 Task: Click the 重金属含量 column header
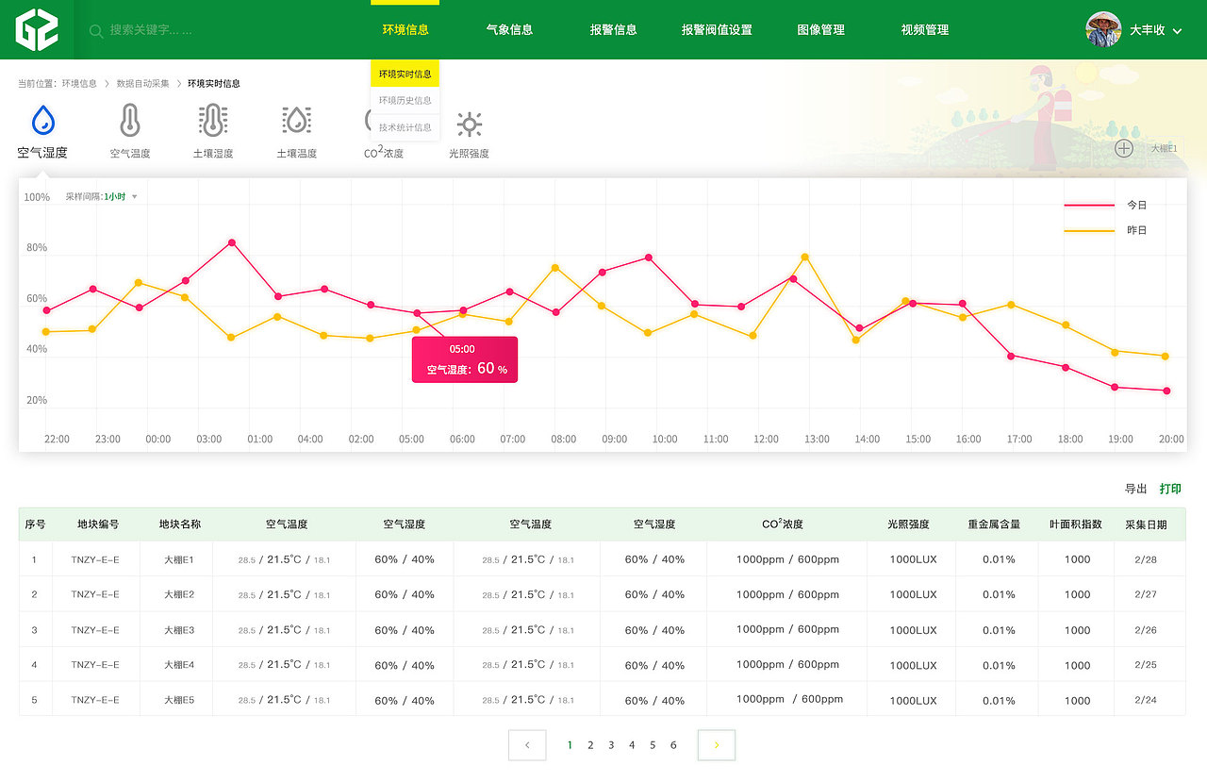point(994,524)
